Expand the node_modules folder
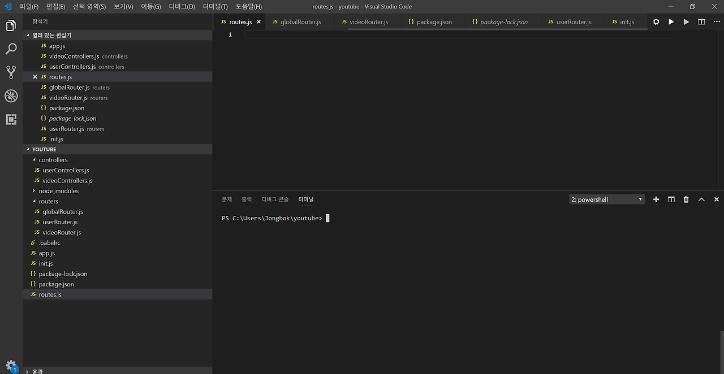Image resolution: width=724 pixels, height=374 pixels. [x=118, y=191]
